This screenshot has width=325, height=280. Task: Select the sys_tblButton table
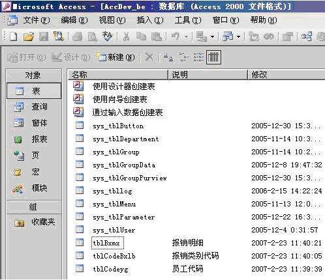[x=118, y=126]
